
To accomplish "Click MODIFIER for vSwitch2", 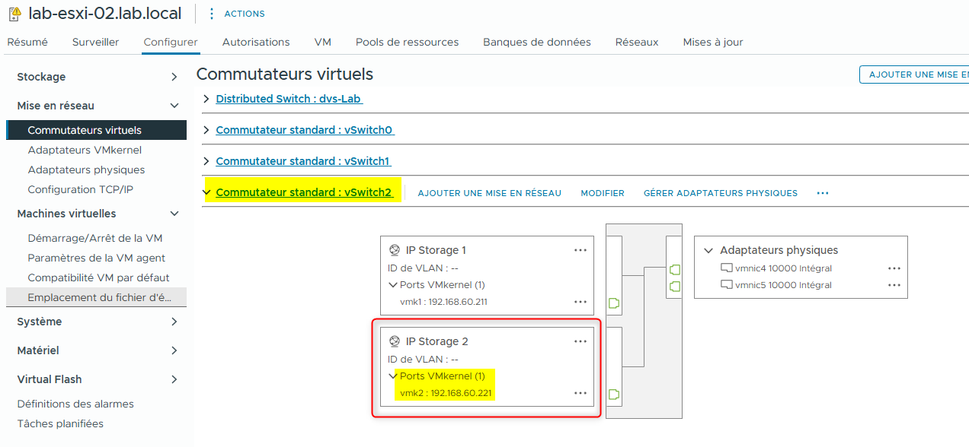I will tap(602, 193).
